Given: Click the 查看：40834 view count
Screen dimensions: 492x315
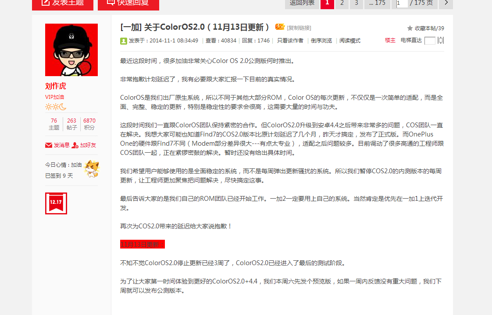Looking at the screenshot, I should (x=221, y=41).
